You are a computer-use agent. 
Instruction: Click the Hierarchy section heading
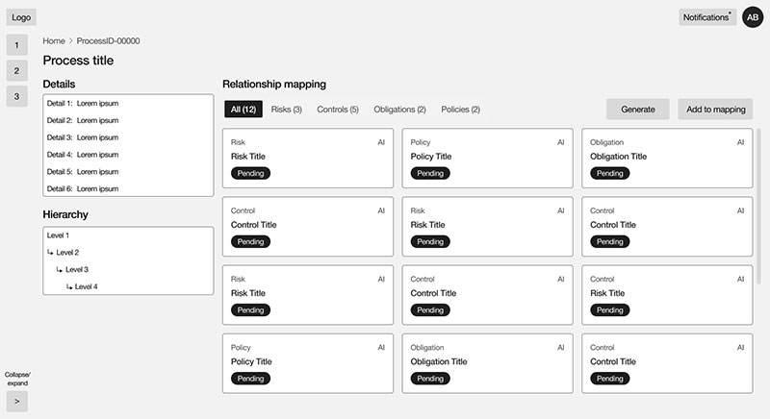tap(65, 214)
